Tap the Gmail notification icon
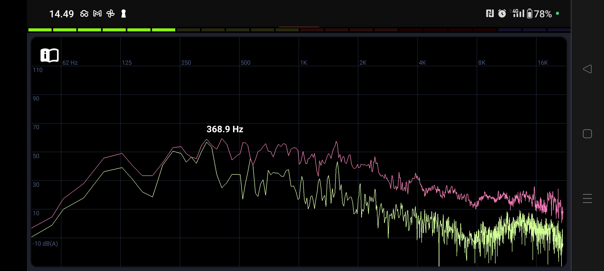 pyautogui.click(x=97, y=14)
